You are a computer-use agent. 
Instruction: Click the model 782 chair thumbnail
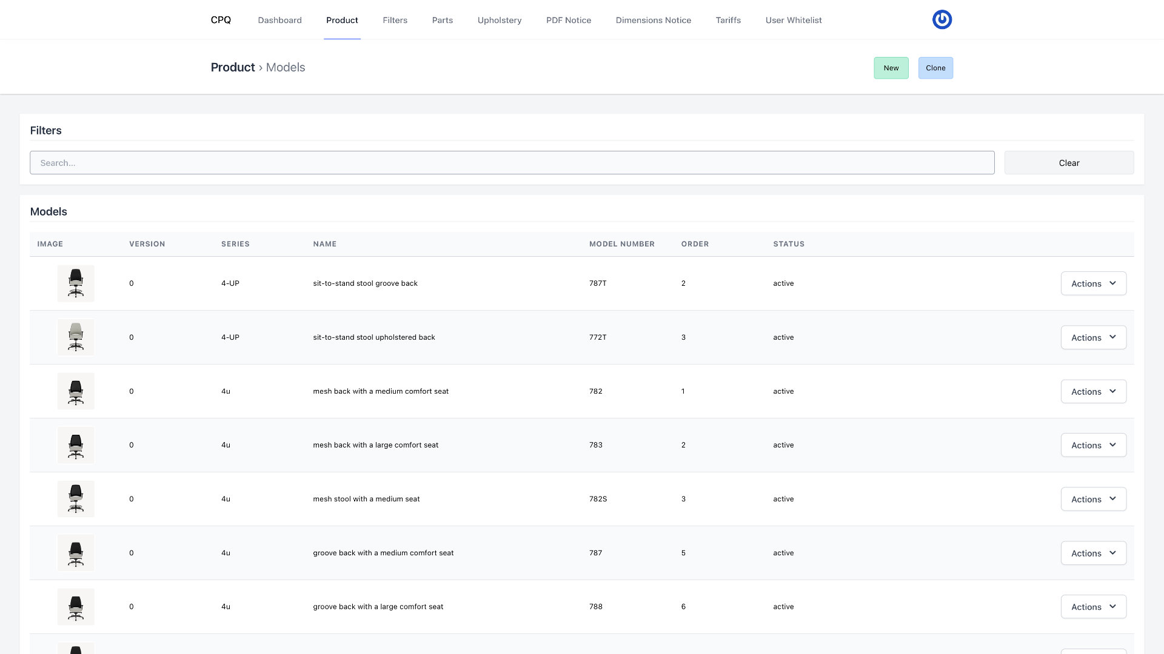76,391
